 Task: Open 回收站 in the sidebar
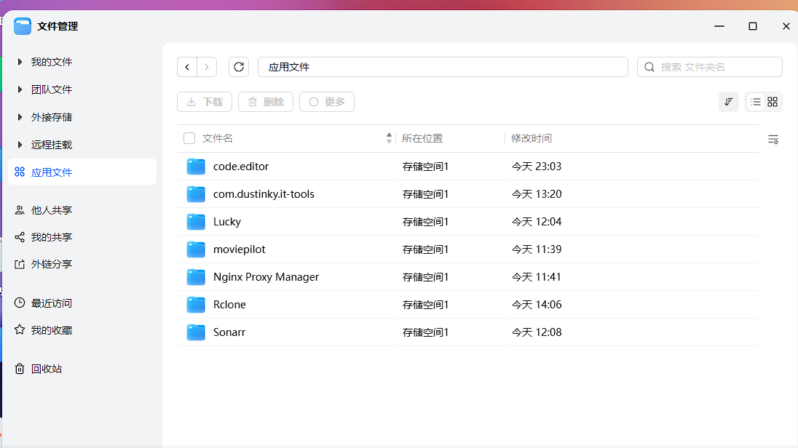coord(46,369)
